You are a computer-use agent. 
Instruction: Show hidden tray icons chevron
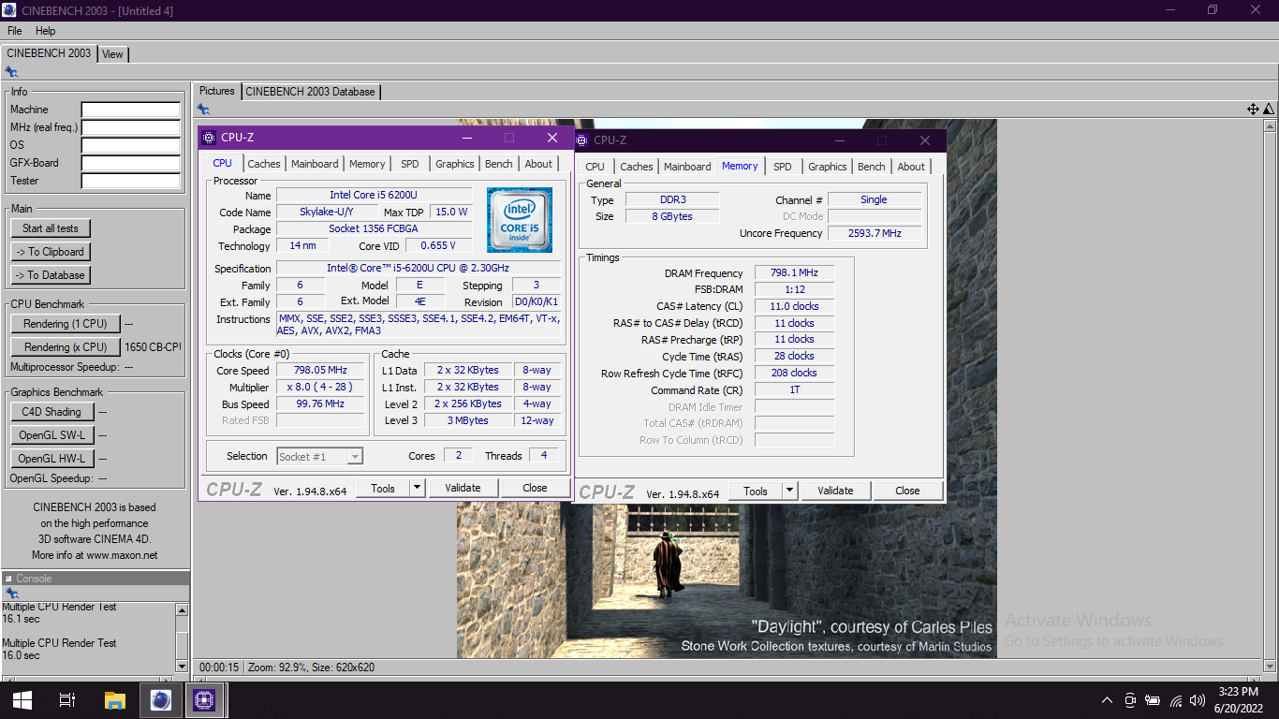[1107, 700]
